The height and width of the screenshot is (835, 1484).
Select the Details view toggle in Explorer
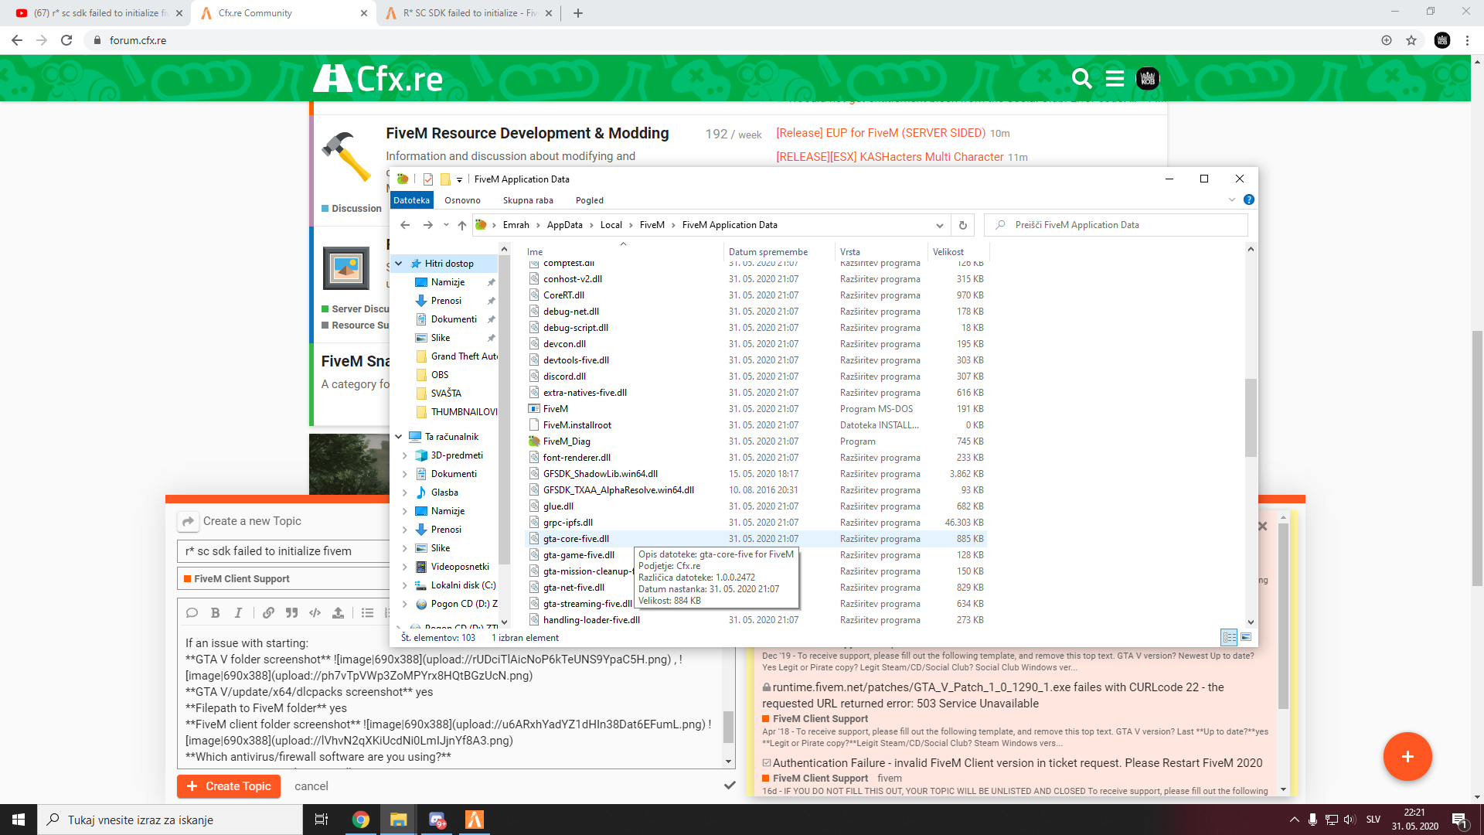pyautogui.click(x=1227, y=637)
